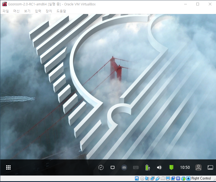Click the VirtualBox USB devices indicator

[x=158, y=178]
